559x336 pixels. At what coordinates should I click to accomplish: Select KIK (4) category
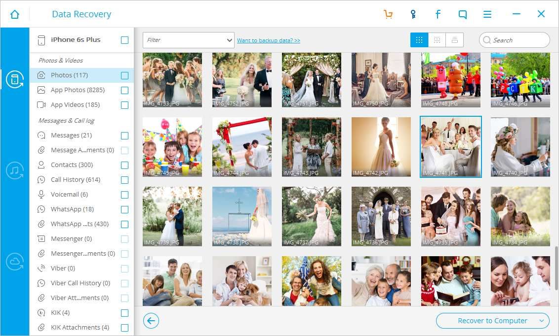(x=81, y=312)
